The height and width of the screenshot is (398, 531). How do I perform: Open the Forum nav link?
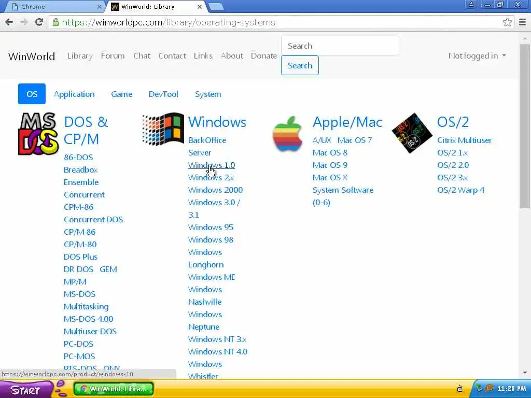pos(113,56)
